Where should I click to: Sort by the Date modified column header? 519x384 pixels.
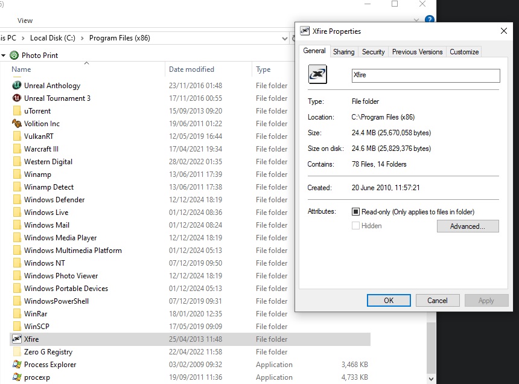tap(191, 69)
